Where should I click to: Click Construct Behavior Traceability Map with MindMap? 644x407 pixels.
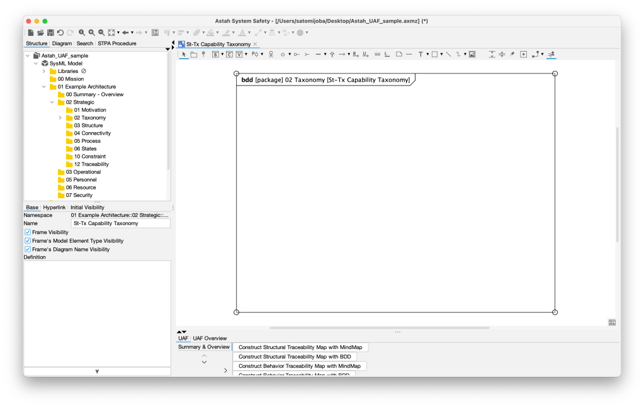click(x=299, y=366)
